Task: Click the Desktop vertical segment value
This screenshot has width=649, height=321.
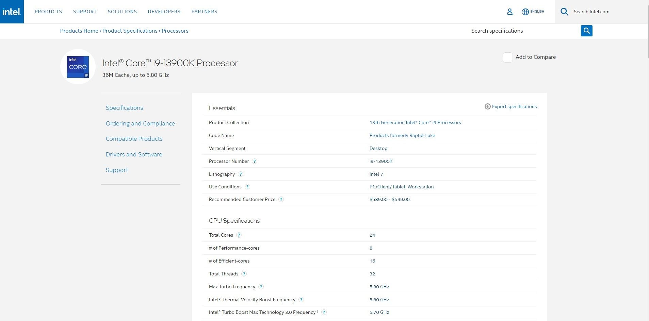Action: 378,148
